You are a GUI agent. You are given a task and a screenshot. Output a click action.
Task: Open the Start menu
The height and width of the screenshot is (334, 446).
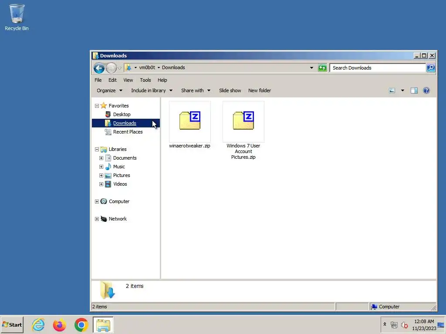12,324
